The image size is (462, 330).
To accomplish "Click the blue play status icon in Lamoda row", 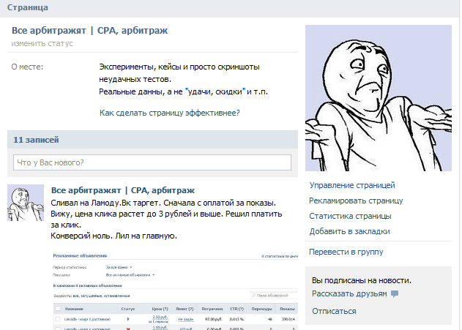I will (x=128, y=319).
